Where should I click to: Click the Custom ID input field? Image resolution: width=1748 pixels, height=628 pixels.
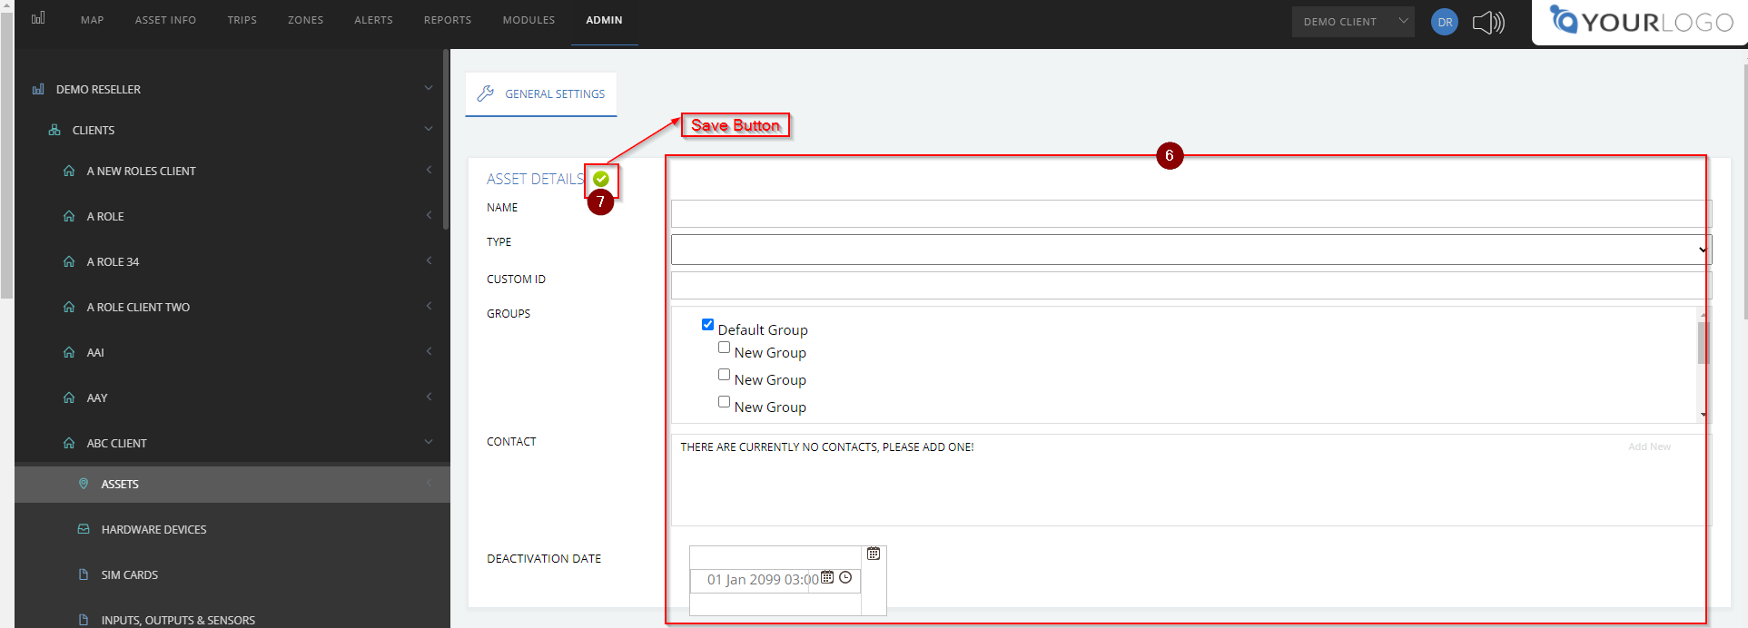(x=1191, y=286)
